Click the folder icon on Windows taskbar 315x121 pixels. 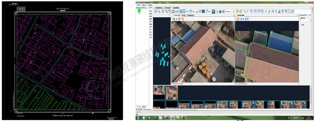point(161,118)
